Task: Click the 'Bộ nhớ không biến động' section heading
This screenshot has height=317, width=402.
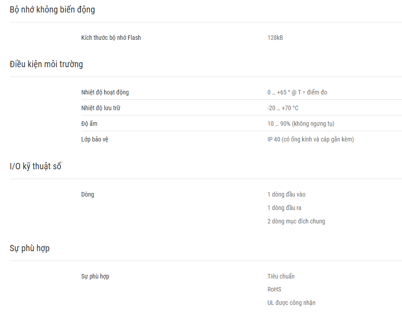Action: coord(52,10)
